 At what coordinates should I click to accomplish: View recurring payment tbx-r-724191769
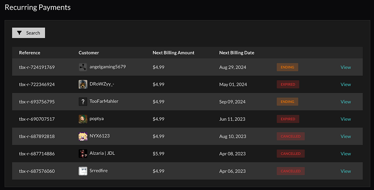(346, 67)
